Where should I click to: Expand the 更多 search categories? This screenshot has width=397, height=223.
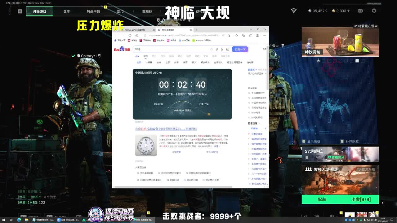coord(214,56)
